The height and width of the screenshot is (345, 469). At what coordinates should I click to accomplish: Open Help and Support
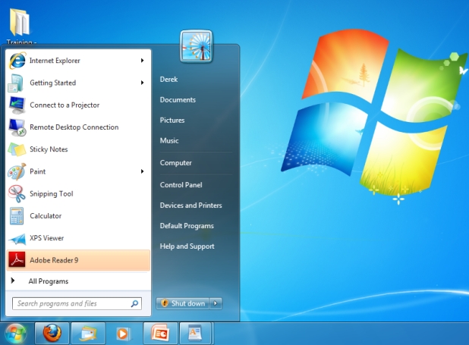coord(187,246)
